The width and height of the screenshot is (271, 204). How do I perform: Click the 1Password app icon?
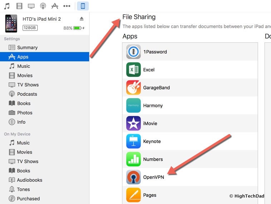click(x=133, y=52)
